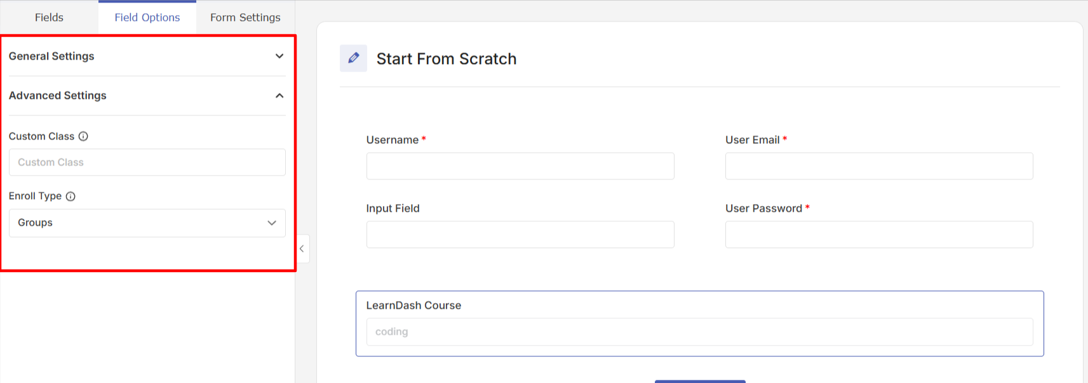This screenshot has height=383, width=1088.
Task: Click the Custom Class info icon
Action: [x=83, y=136]
